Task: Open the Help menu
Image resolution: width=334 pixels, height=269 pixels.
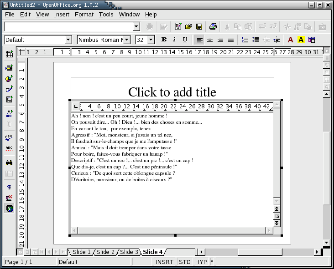Action: 151,15
